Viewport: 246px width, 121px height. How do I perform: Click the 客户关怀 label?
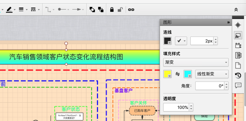pyautogui.click(x=138, y=103)
